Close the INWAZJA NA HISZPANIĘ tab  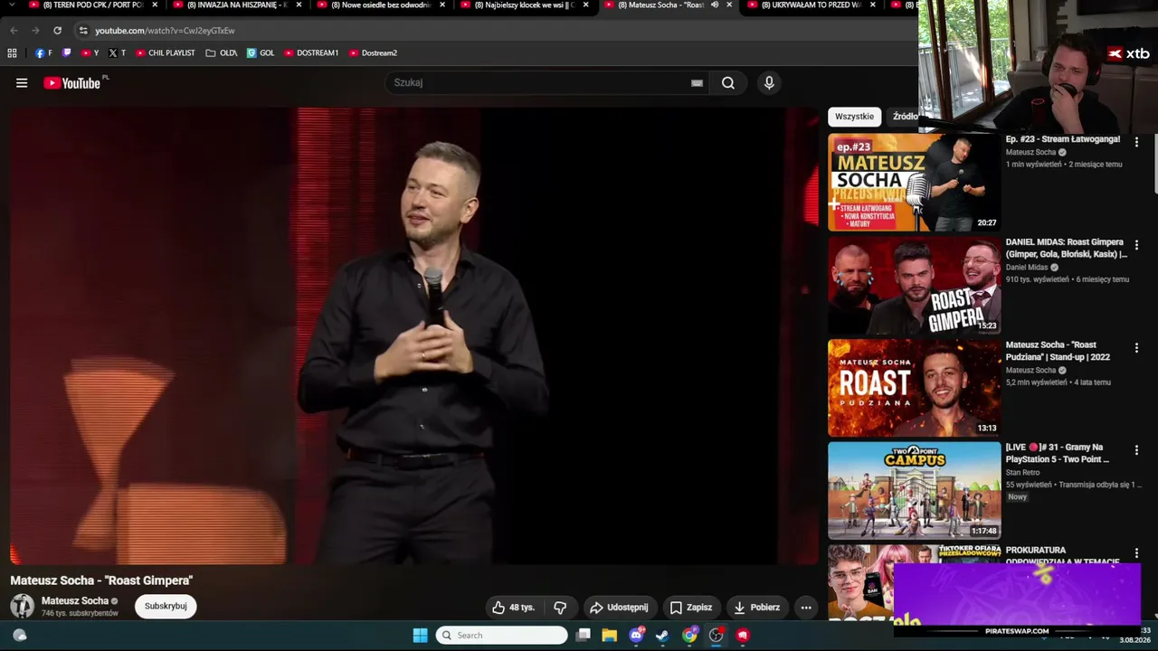pos(299,5)
